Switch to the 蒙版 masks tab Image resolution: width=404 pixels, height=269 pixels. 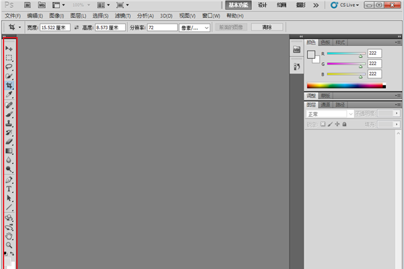tap(326, 96)
